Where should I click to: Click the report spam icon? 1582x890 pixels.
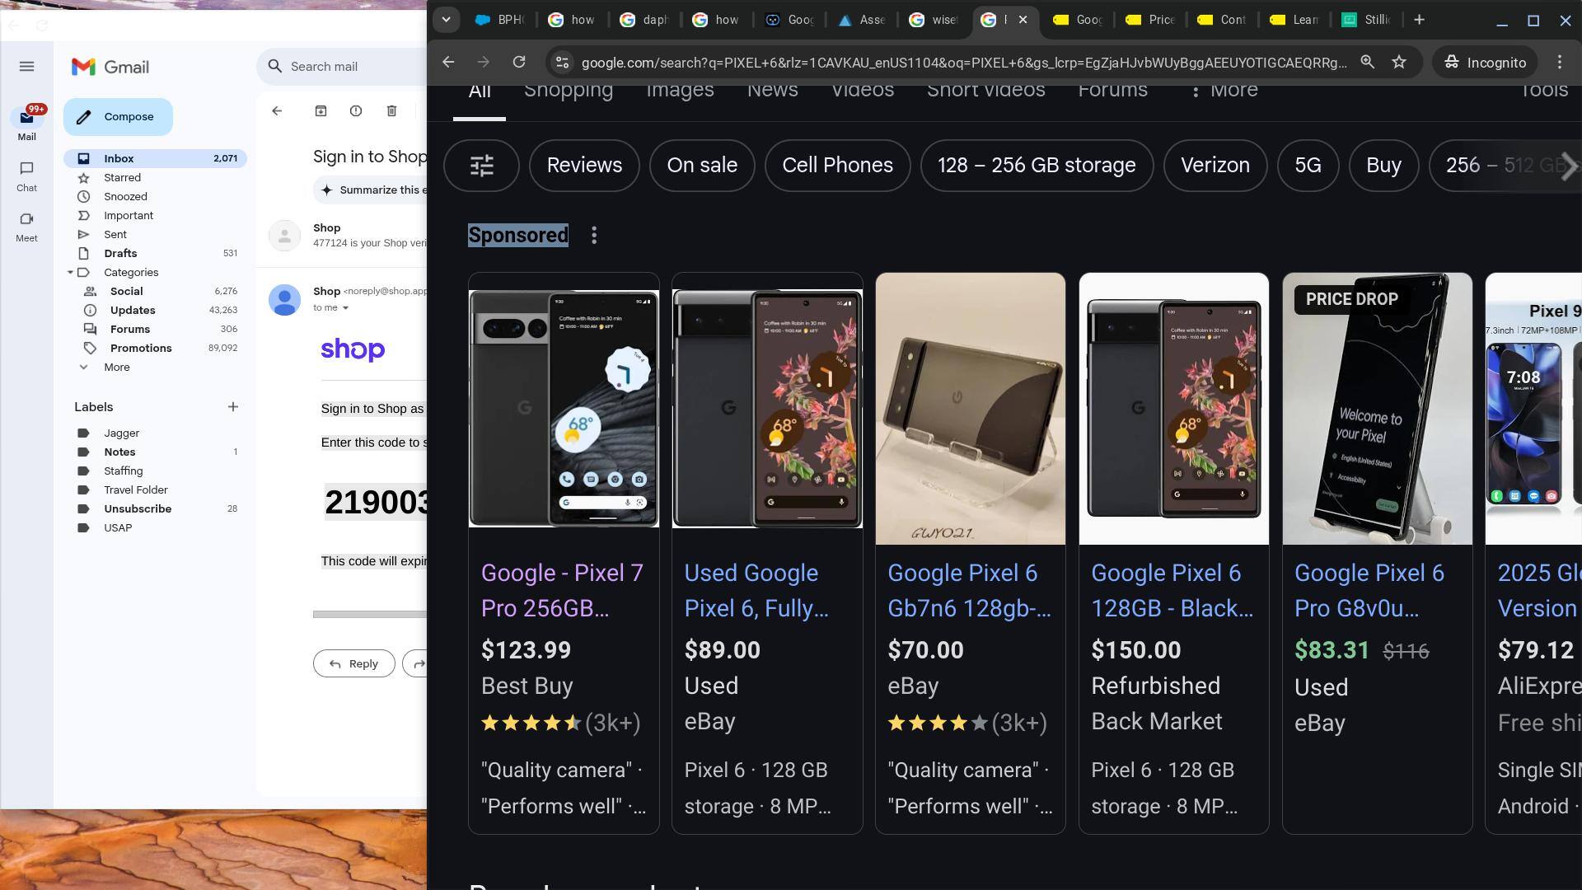[356, 110]
